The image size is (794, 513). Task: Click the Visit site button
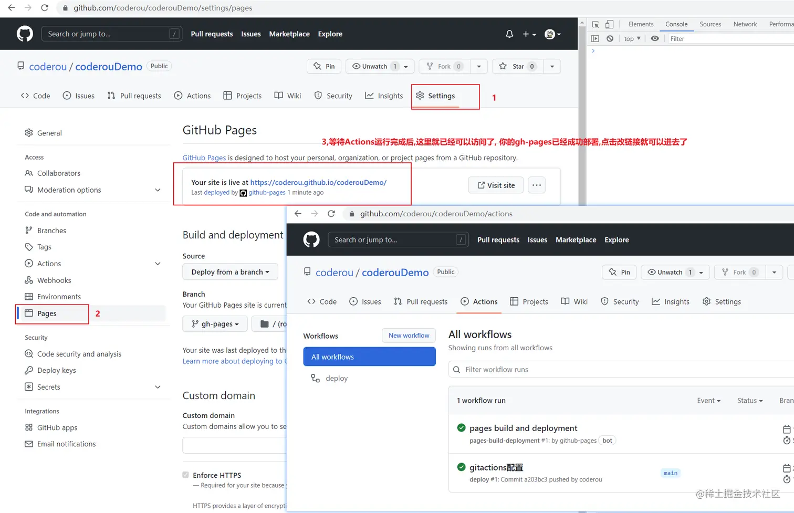click(496, 185)
